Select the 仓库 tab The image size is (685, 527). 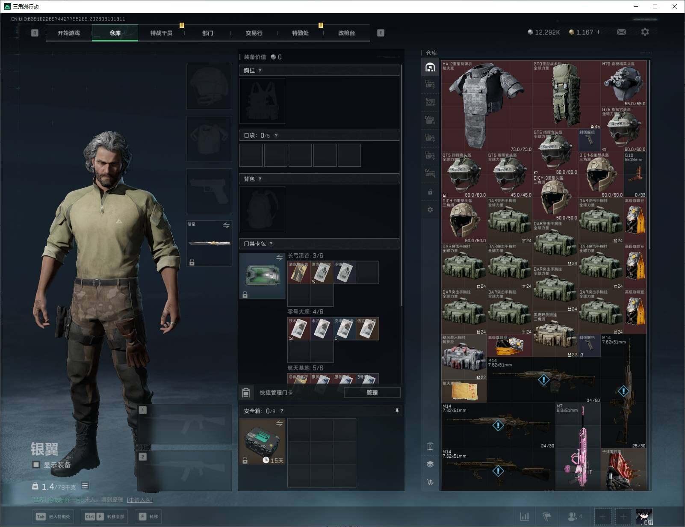(x=115, y=33)
